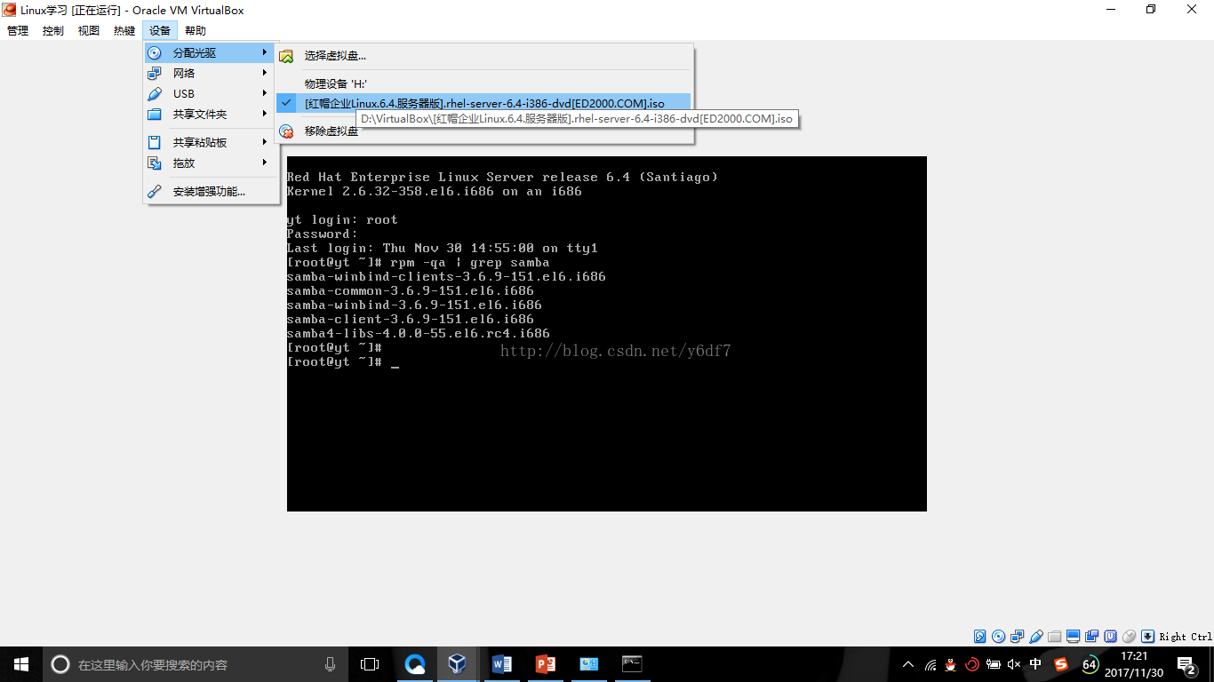This screenshot has height=682, width=1214.
Task: Close the open 设备 menu from the menu bar
Action: click(x=160, y=31)
